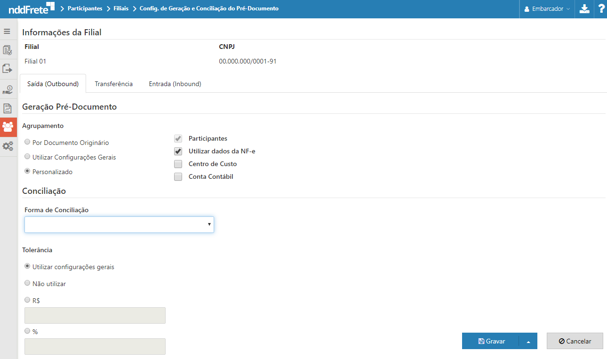Viewport: 607px width, 359px height.
Task: Click the document checklist sidebar icon
Action: (8, 50)
